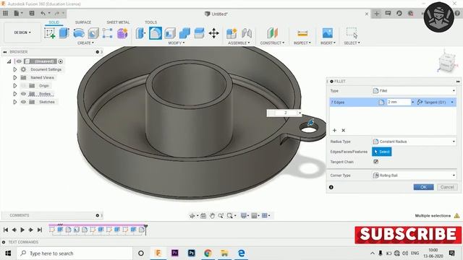This screenshot has height=260, width=463.
Task: Open the CREATE dropdown menu
Action: (x=85, y=43)
